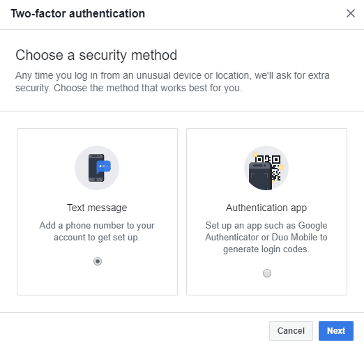
Task: Click the "Authentication app" option title
Action: click(x=266, y=208)
